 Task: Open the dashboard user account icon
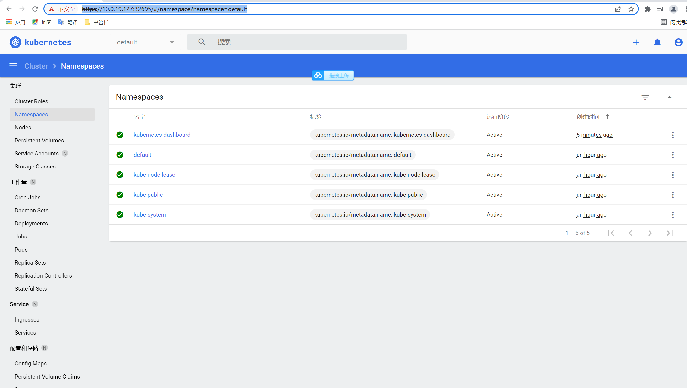pyautogui.click(x=679, y=42)
